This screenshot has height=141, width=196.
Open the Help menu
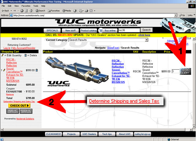tap(43, 6)
